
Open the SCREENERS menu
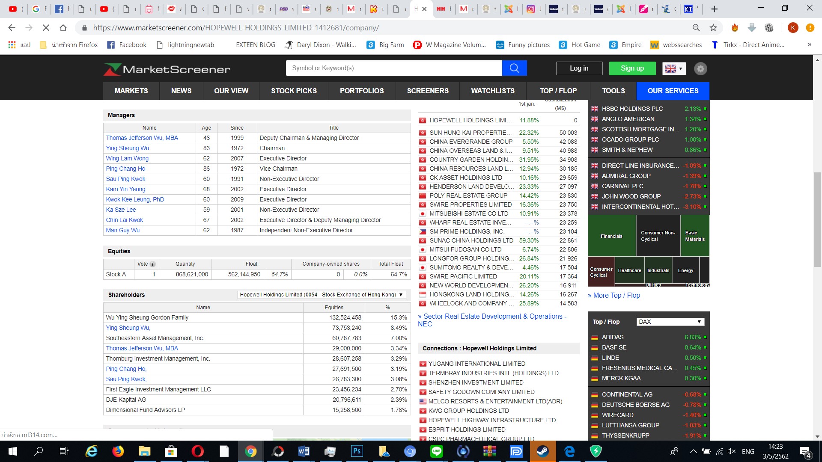click(x=427, y=91)
